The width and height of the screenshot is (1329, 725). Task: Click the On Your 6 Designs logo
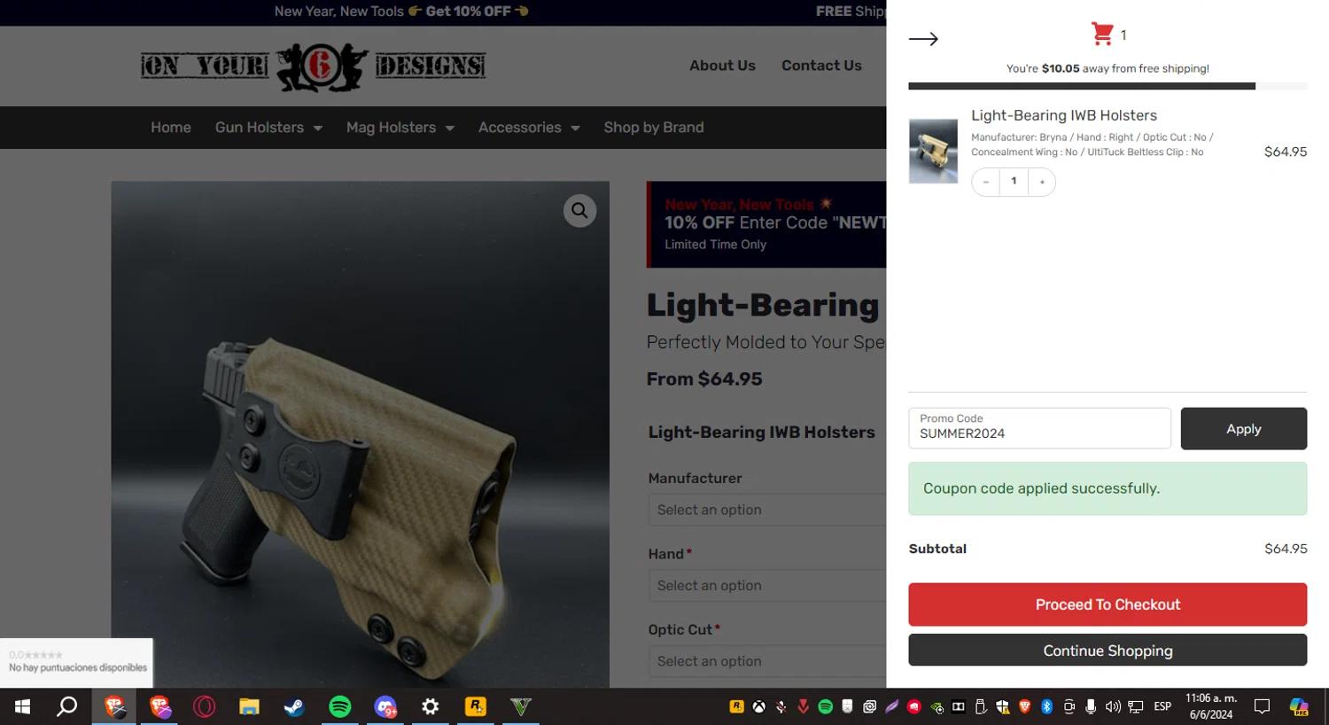313,66
